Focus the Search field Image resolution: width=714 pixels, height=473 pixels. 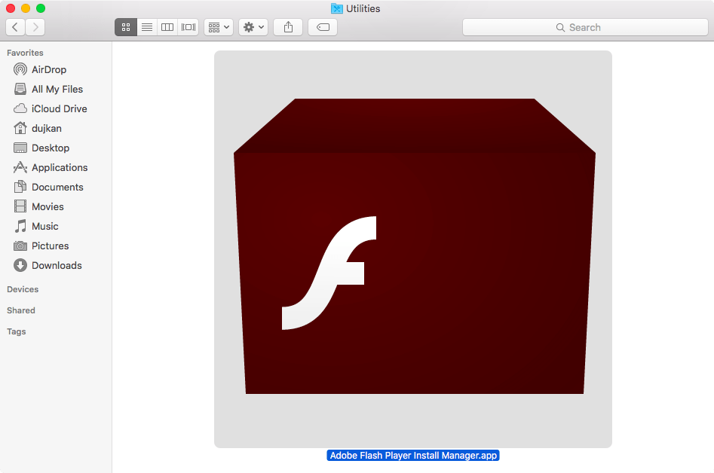pos(585,27)
